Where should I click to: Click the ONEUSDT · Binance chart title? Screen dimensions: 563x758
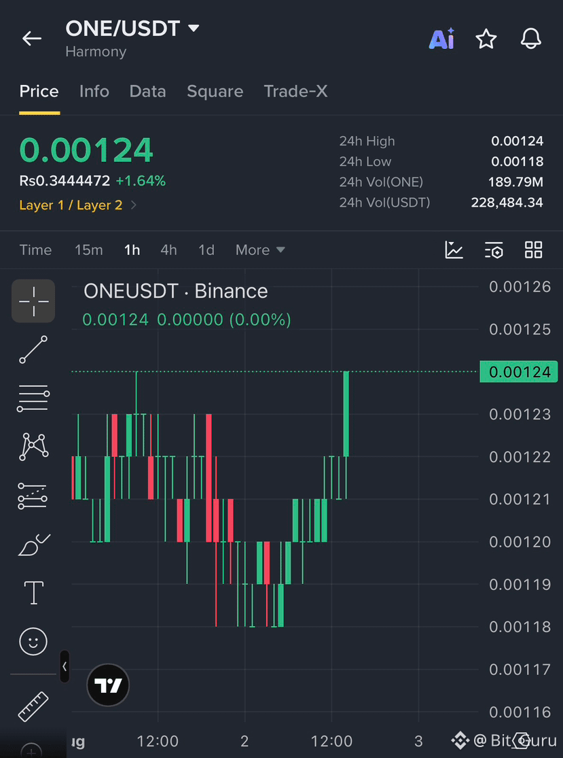[176, 291]
